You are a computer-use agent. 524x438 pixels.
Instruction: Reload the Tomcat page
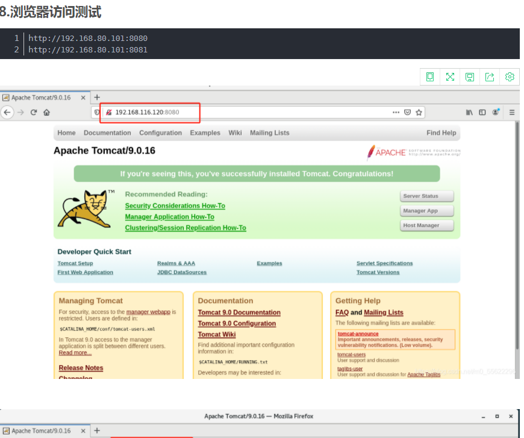tap(33, 112)
